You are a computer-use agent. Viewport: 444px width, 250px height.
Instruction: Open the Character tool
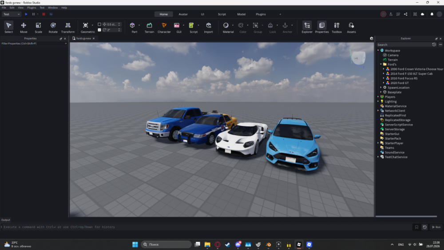click(164, 28)
